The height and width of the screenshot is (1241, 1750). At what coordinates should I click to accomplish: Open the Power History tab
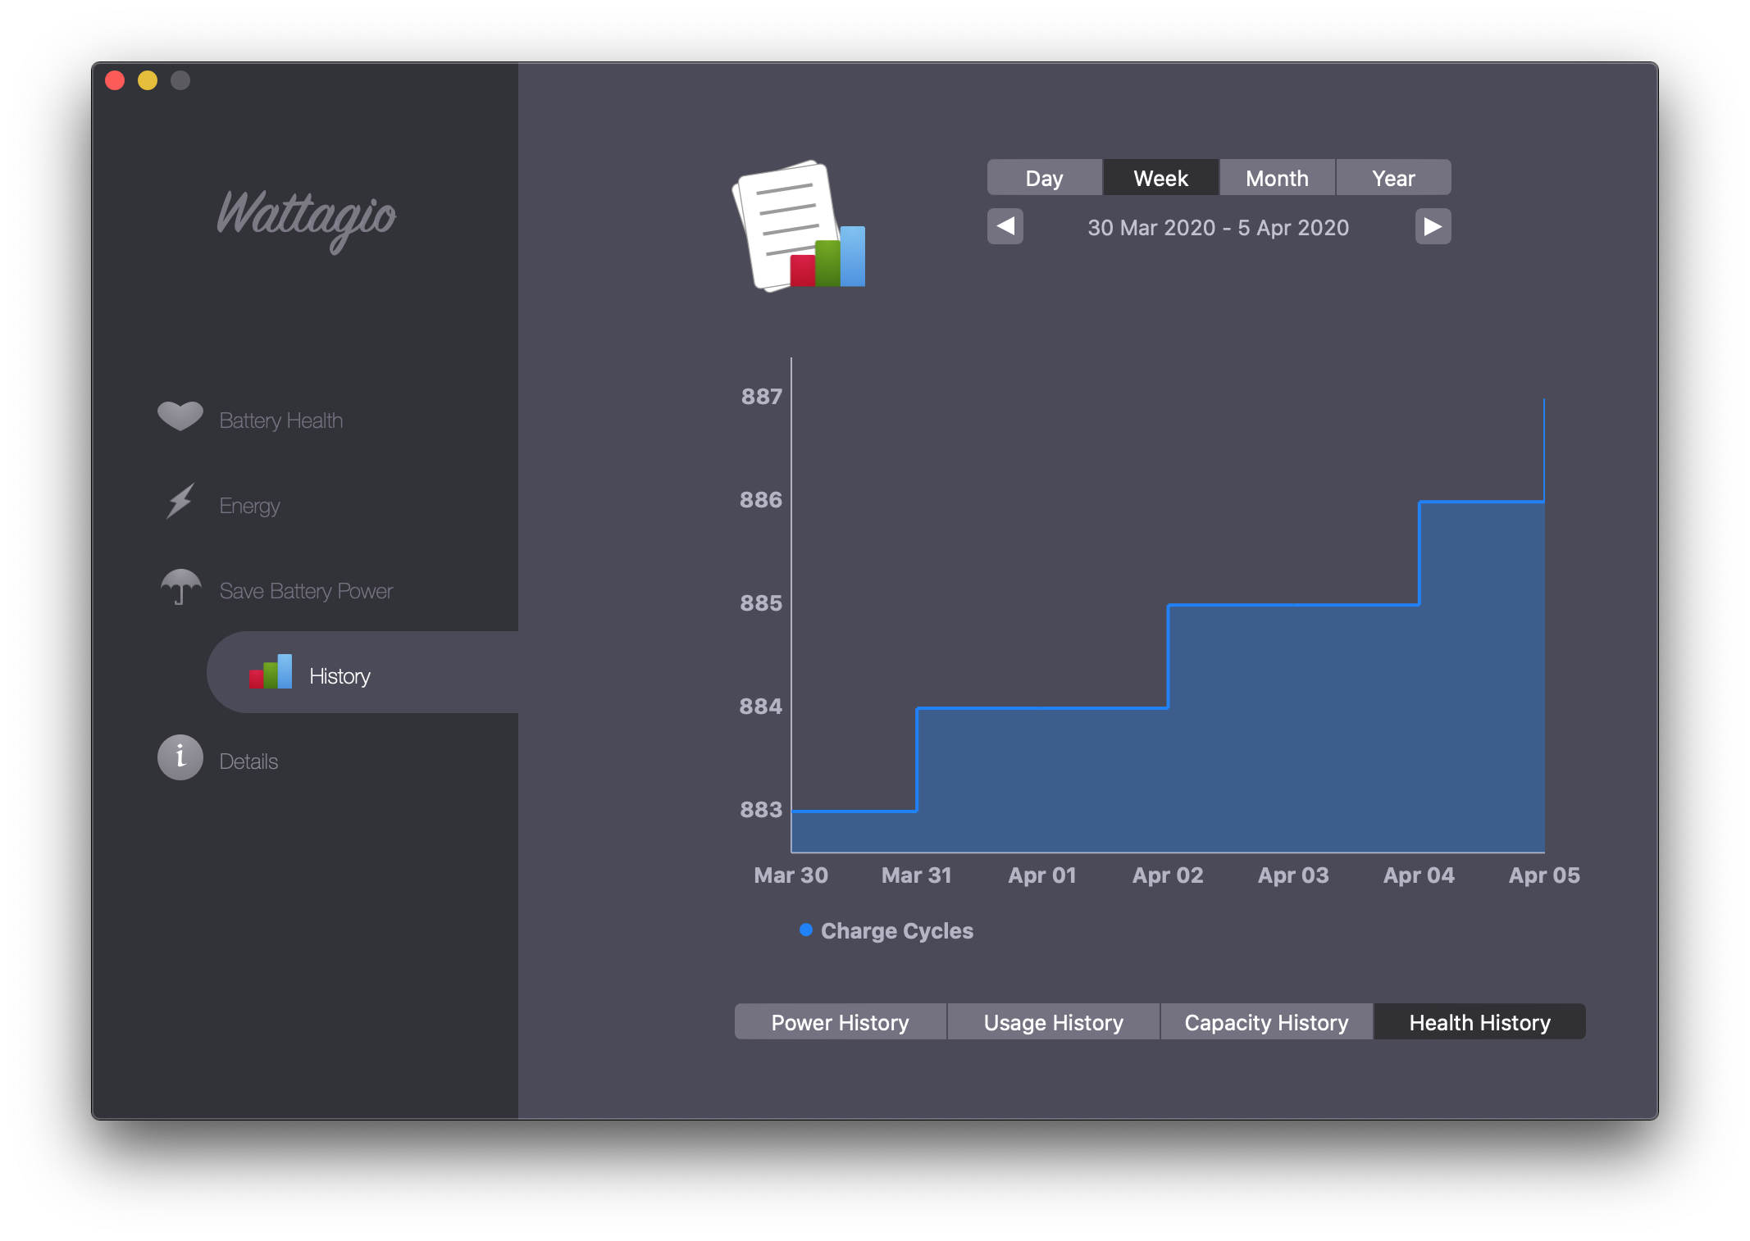point(840,1022)
